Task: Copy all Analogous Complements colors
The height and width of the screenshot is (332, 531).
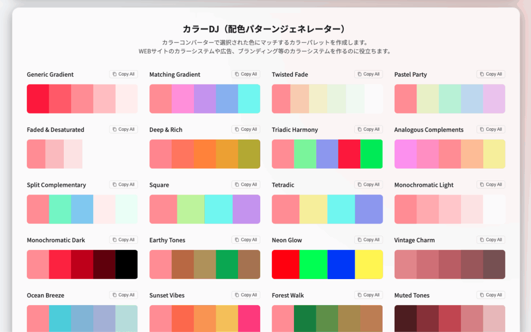Action: click(491, 129)
